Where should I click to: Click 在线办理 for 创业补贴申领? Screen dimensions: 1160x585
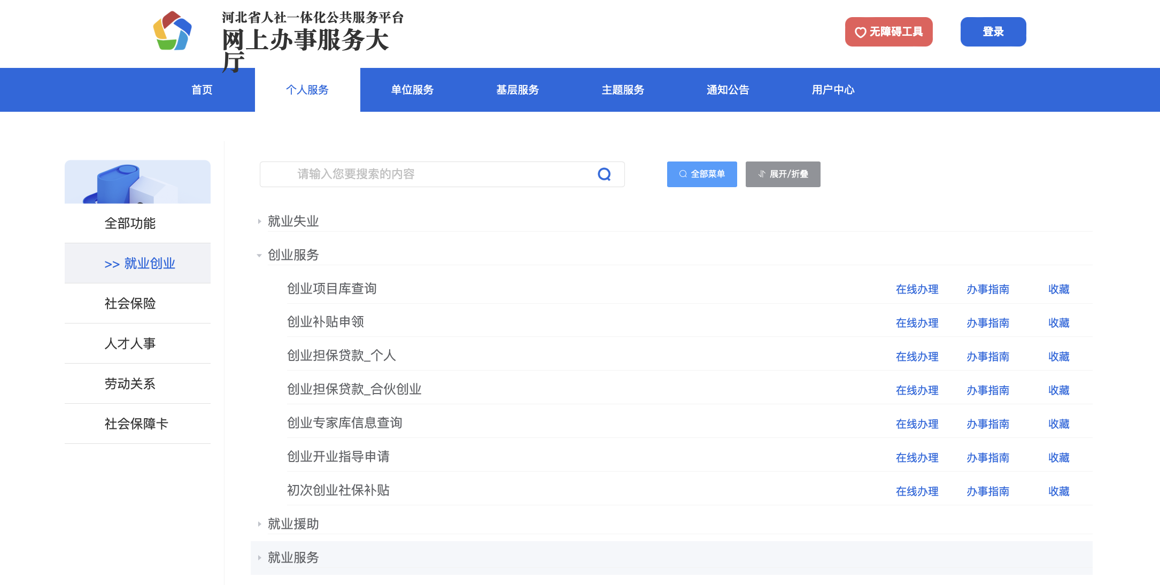[917, 323]
